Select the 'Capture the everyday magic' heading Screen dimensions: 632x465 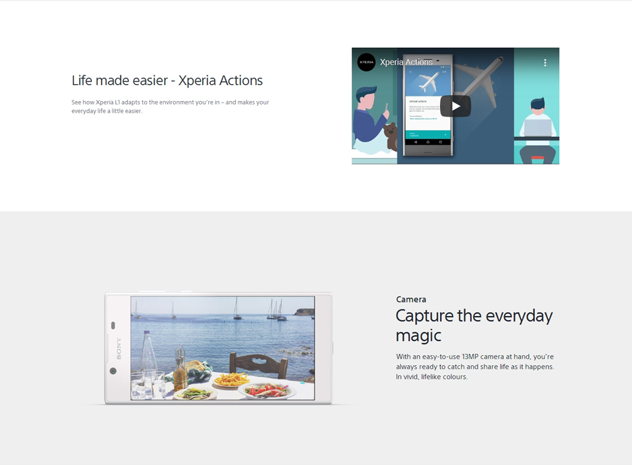tap(474, 325)
